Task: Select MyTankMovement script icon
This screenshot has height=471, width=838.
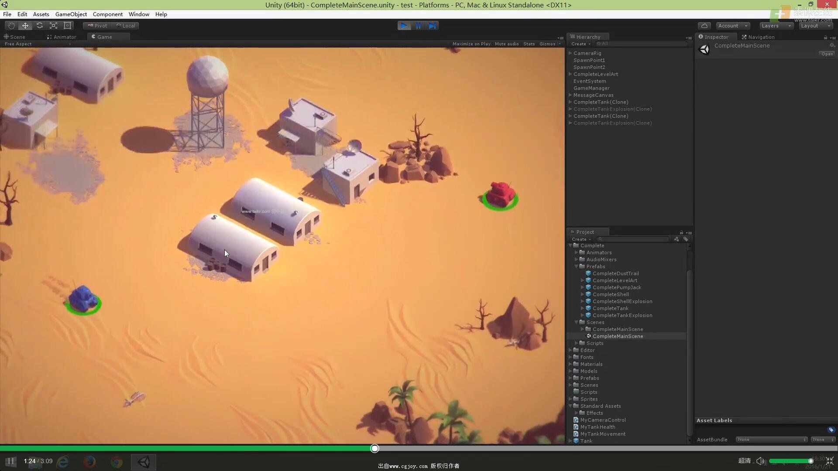Action: [576, 434]
